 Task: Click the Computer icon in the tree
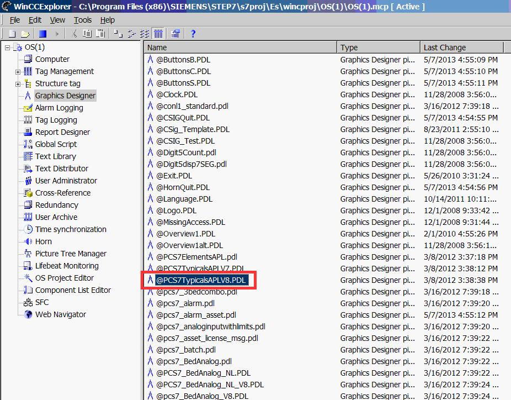(28, 59)
